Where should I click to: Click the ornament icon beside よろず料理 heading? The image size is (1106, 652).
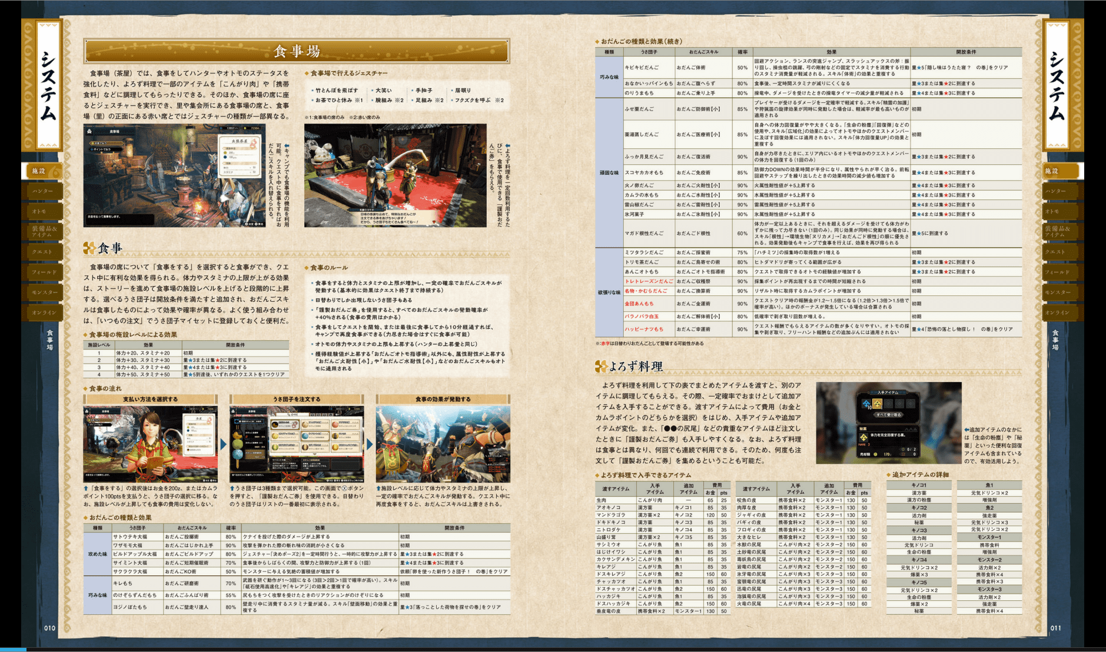click(602, 365)
